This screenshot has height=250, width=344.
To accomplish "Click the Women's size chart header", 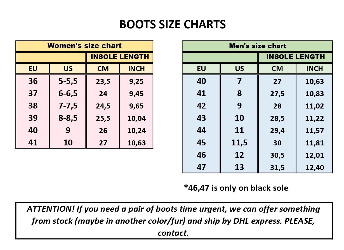I will pyautogui.click(x=84, y=46).
